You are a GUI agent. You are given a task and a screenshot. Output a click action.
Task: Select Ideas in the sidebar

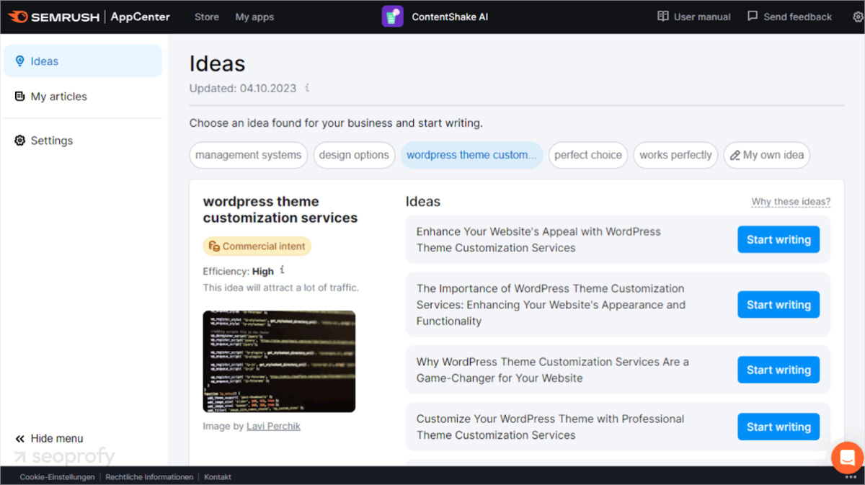[x=83, y=61]
